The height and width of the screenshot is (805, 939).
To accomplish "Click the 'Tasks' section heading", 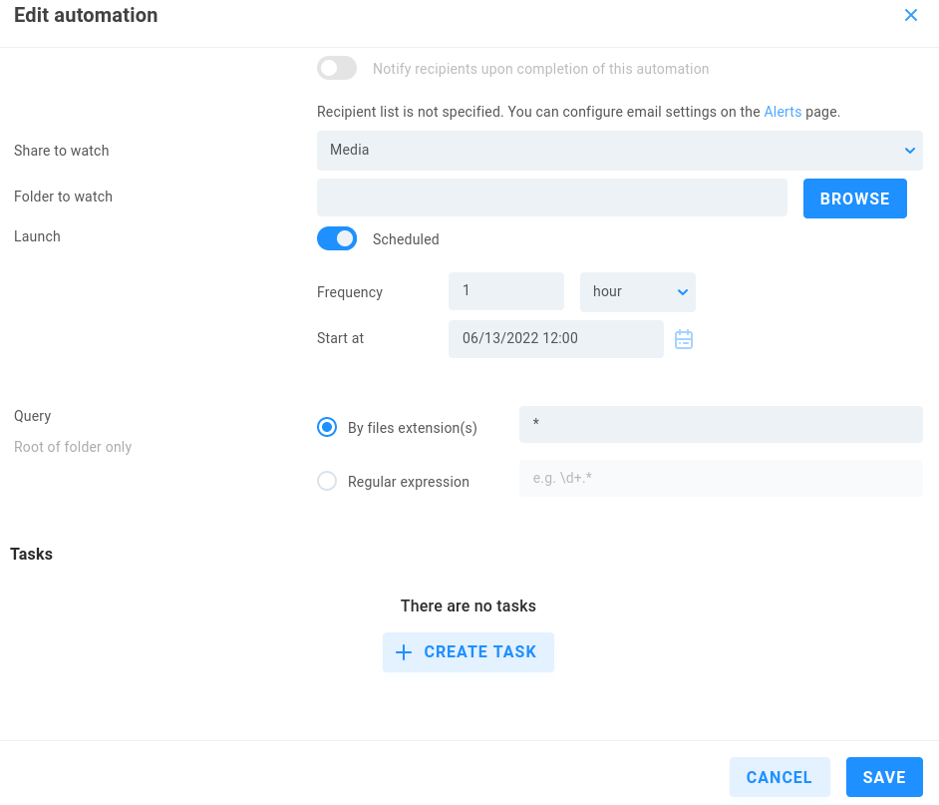I will [x=31, y=554].
